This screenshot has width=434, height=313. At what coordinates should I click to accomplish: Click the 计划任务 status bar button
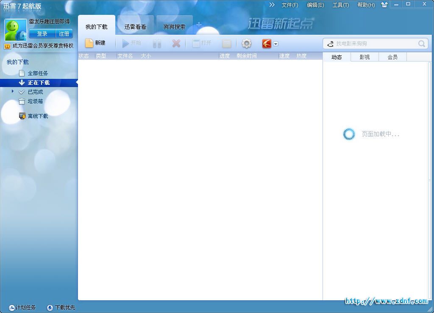(x=22, y=307)
